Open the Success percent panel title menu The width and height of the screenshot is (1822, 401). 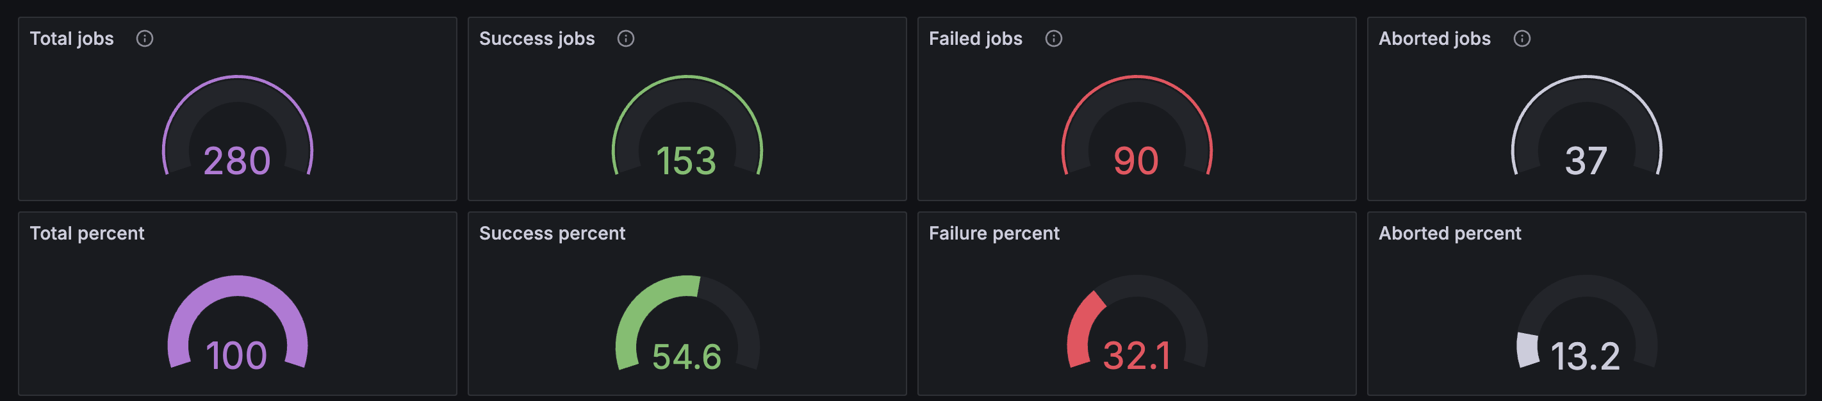(552, 233)
